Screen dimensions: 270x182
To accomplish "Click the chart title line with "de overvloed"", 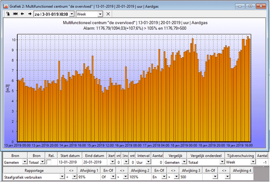I will point(135,23).
